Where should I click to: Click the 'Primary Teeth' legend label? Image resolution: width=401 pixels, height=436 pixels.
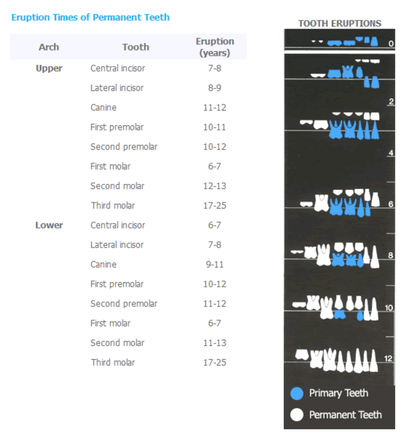coord(339,393)
